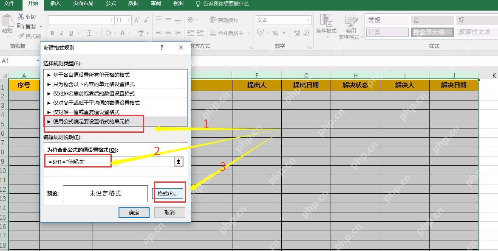Click the Comma Style icon
The image size is (498, 251).
coord(283,33)
